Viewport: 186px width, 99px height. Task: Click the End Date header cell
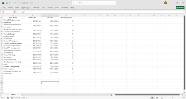pyautogui.click(x=50, y=18)
